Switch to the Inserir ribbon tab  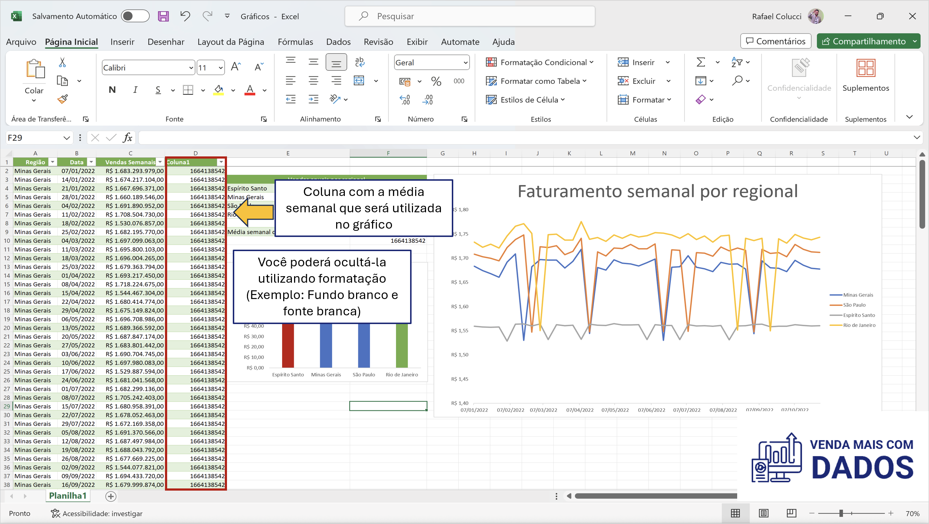[122, 42]
